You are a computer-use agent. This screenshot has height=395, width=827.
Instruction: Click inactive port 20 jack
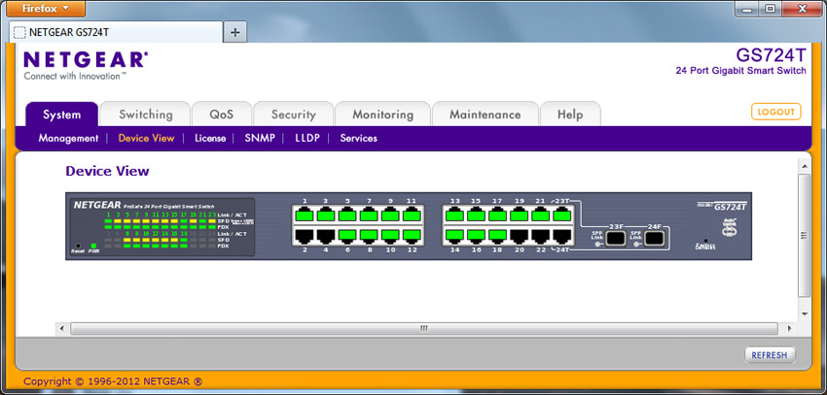(520, 236)
